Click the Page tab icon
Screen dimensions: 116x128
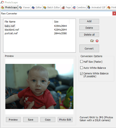pos(63,7)
